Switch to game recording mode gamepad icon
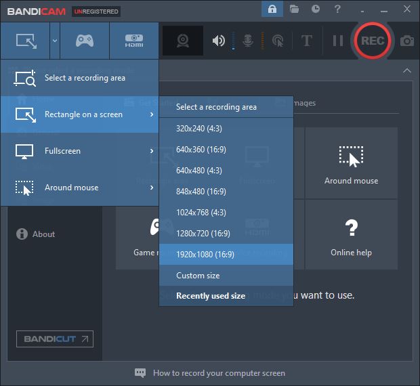The width and height of the screenshot is (420, 386). 85,41
